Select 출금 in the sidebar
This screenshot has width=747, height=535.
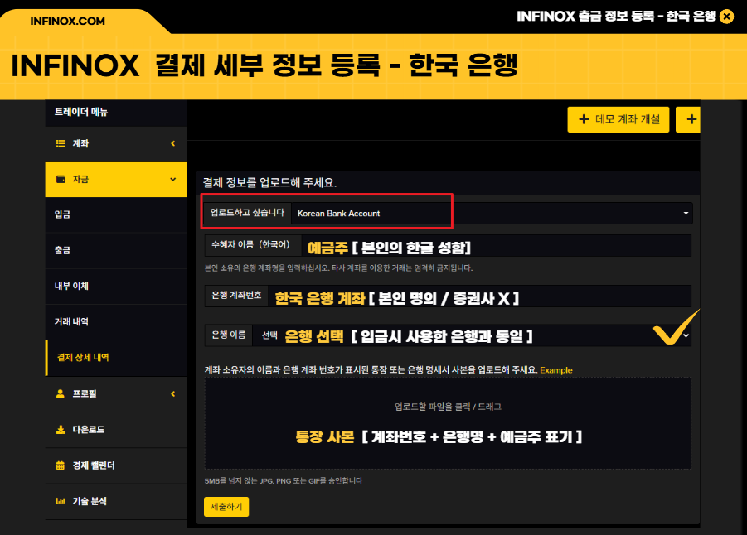[x=116, y=250]
